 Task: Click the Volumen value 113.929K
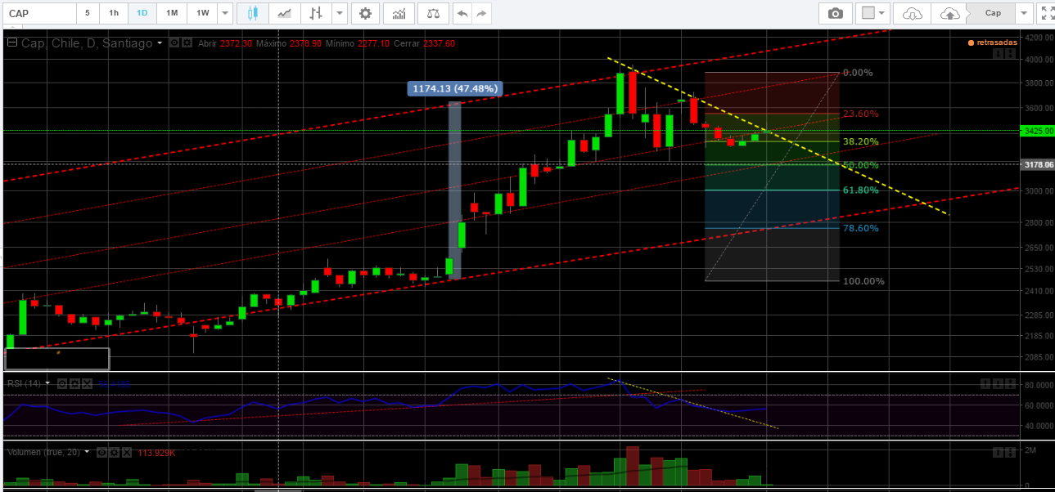click(x=157, y=452)
